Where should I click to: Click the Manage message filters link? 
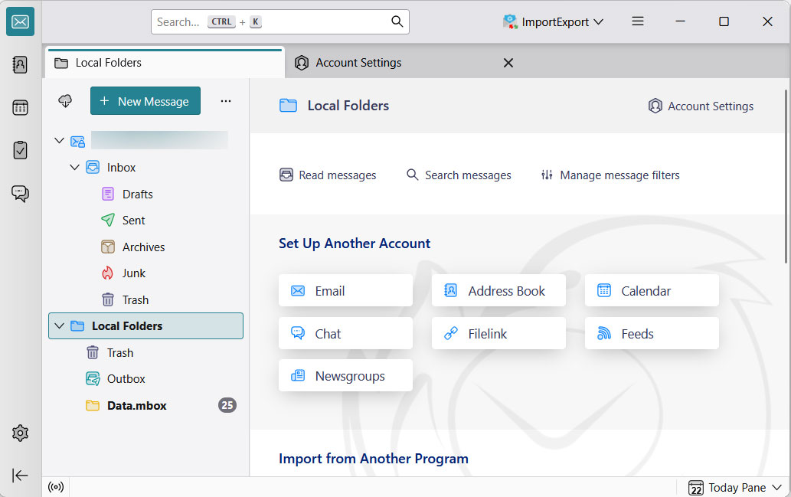610,175
